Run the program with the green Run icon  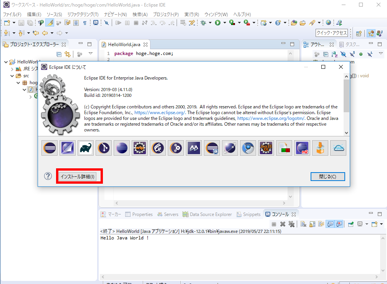click(218, 23)
